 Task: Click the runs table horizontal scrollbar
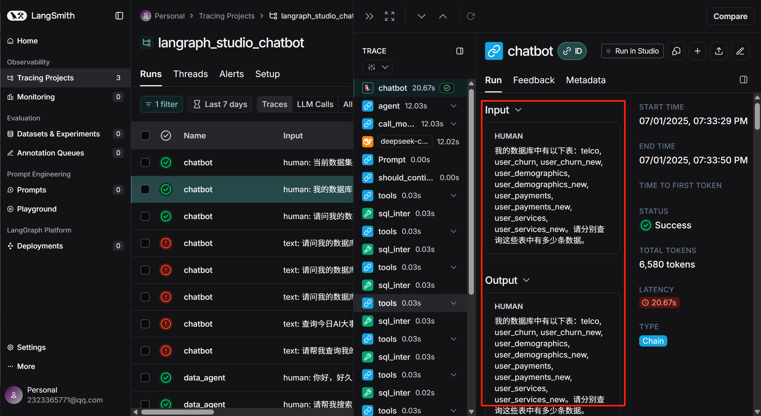click(177, 412)
